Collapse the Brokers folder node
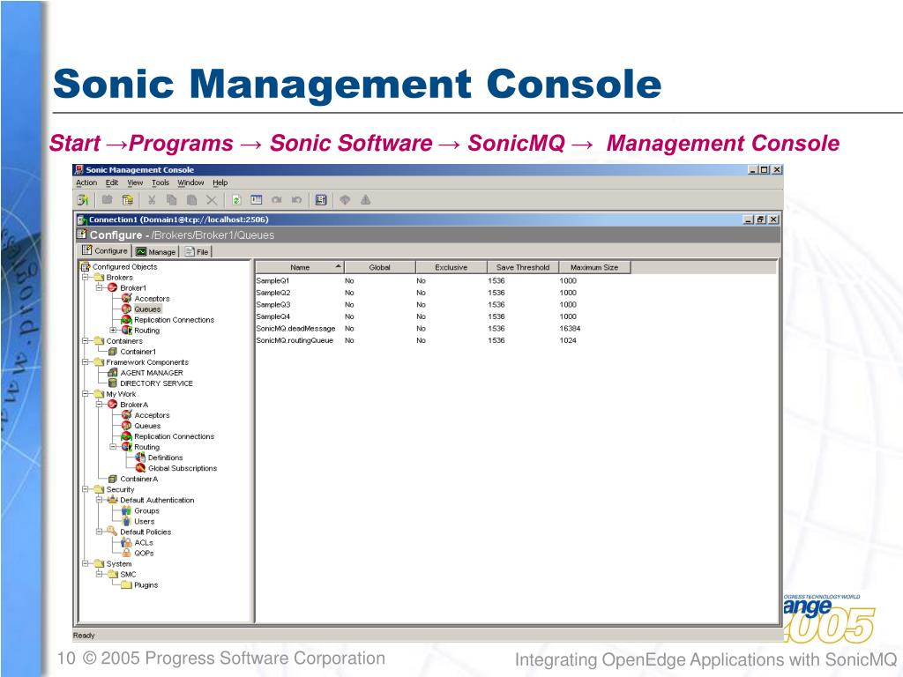Screen dimensions: 903x677 [x=86, y=277]
